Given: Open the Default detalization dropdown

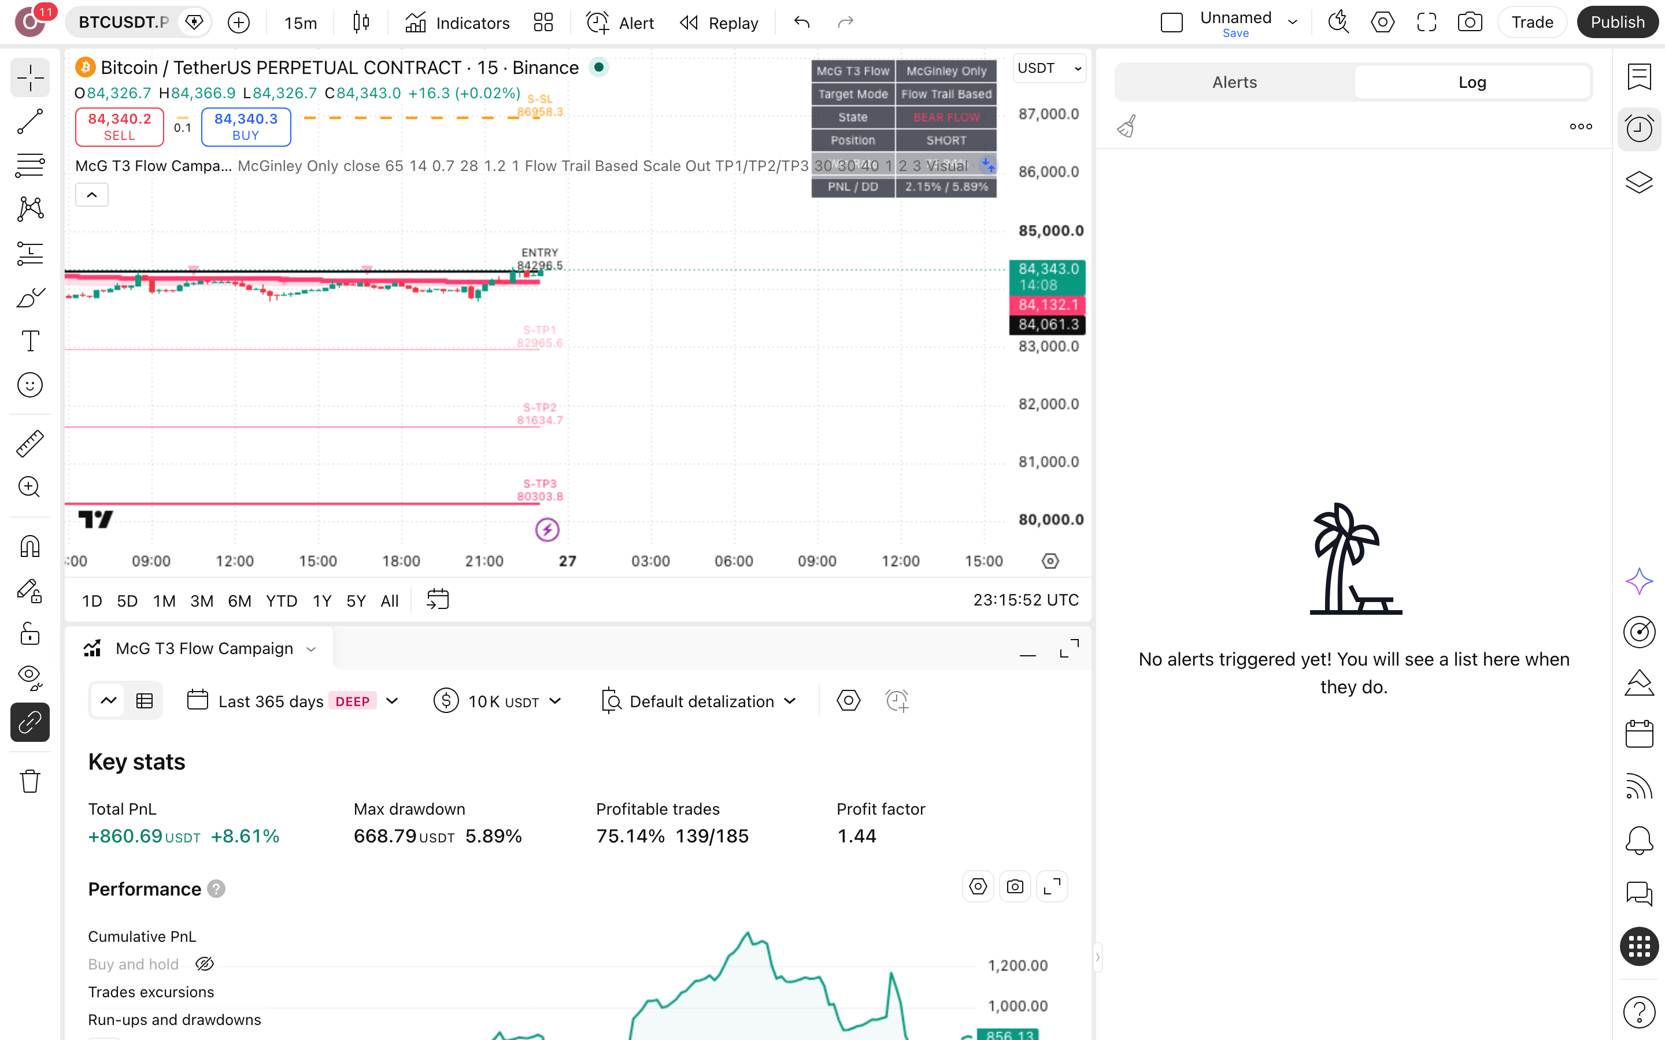Looking at the screenshot, I should coord(698,701).
